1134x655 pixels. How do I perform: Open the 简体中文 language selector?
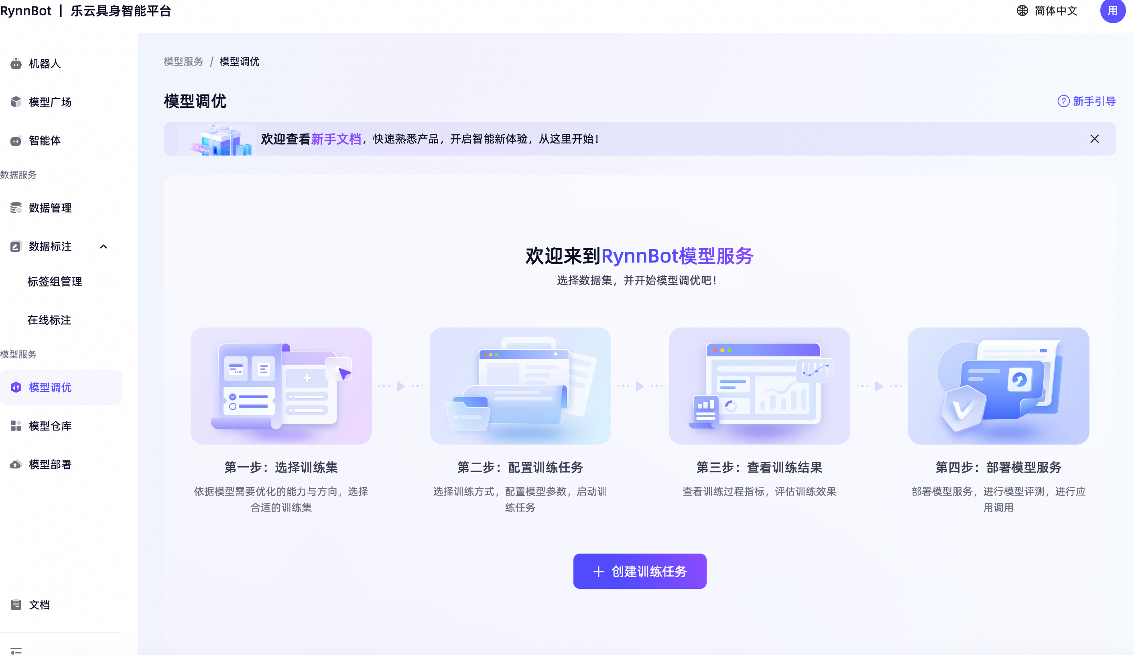(x=1047, y=11)
